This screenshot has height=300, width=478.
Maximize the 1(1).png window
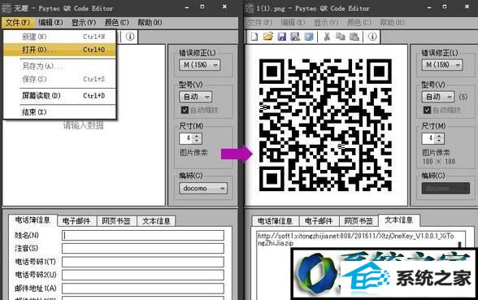[445, 7]
